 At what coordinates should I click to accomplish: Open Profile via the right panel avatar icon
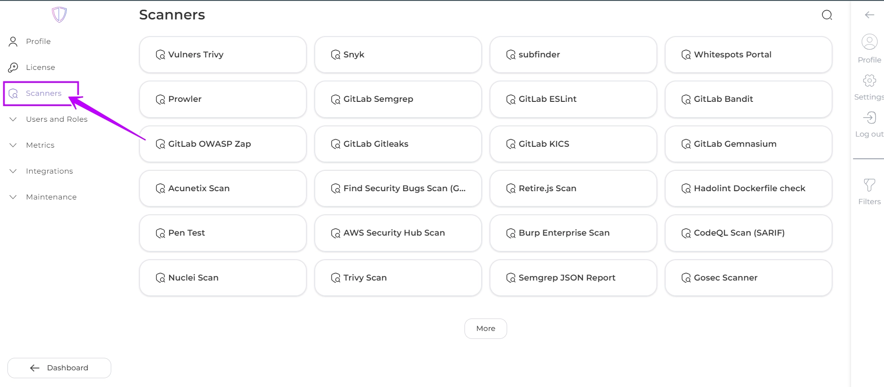point(869,42)
